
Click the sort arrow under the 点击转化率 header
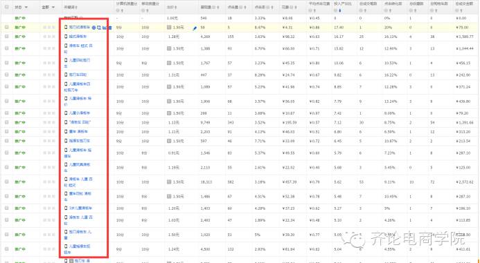tap(391, 11)
